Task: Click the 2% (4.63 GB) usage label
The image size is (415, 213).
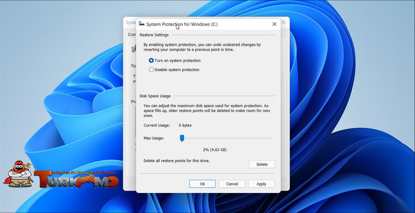Action: [x=215, y=150]
